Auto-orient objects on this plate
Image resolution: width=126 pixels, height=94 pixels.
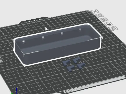click(x=99, y=16)
